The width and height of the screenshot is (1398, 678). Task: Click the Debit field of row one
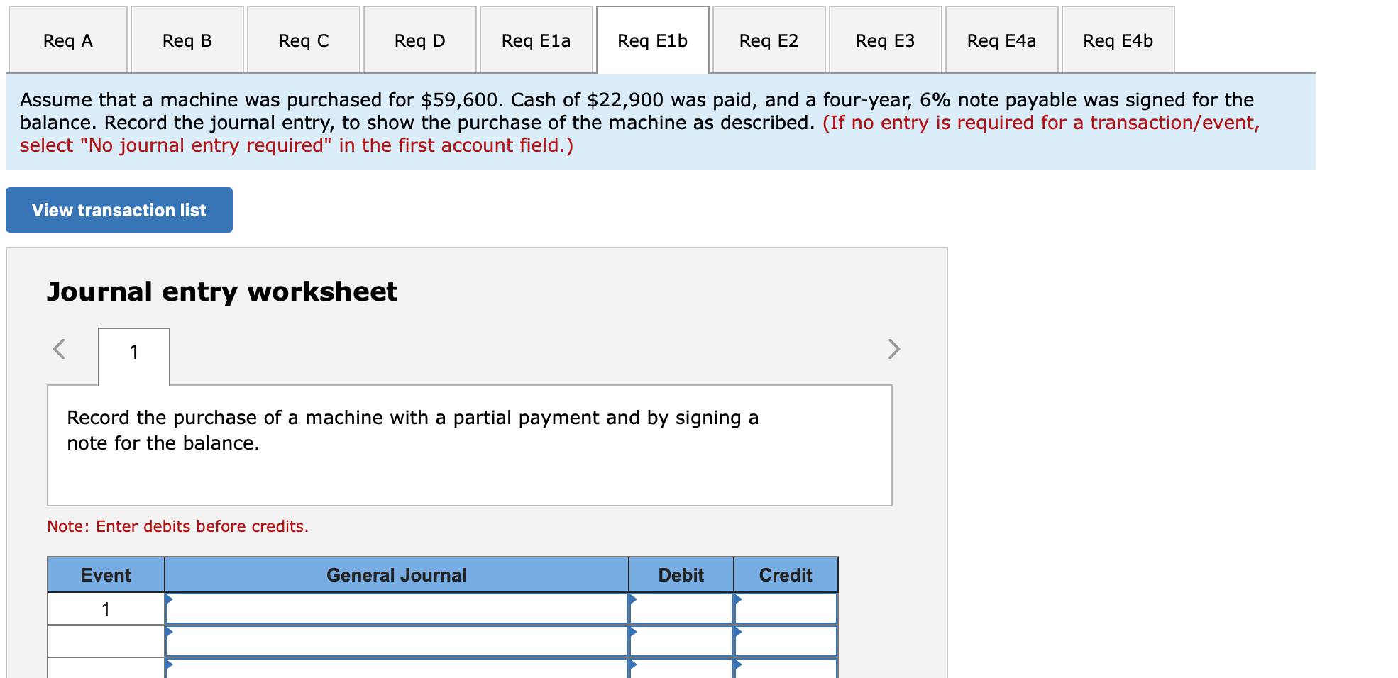680,608
